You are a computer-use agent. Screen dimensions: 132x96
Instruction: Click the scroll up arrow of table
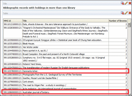tap(129, 24)
